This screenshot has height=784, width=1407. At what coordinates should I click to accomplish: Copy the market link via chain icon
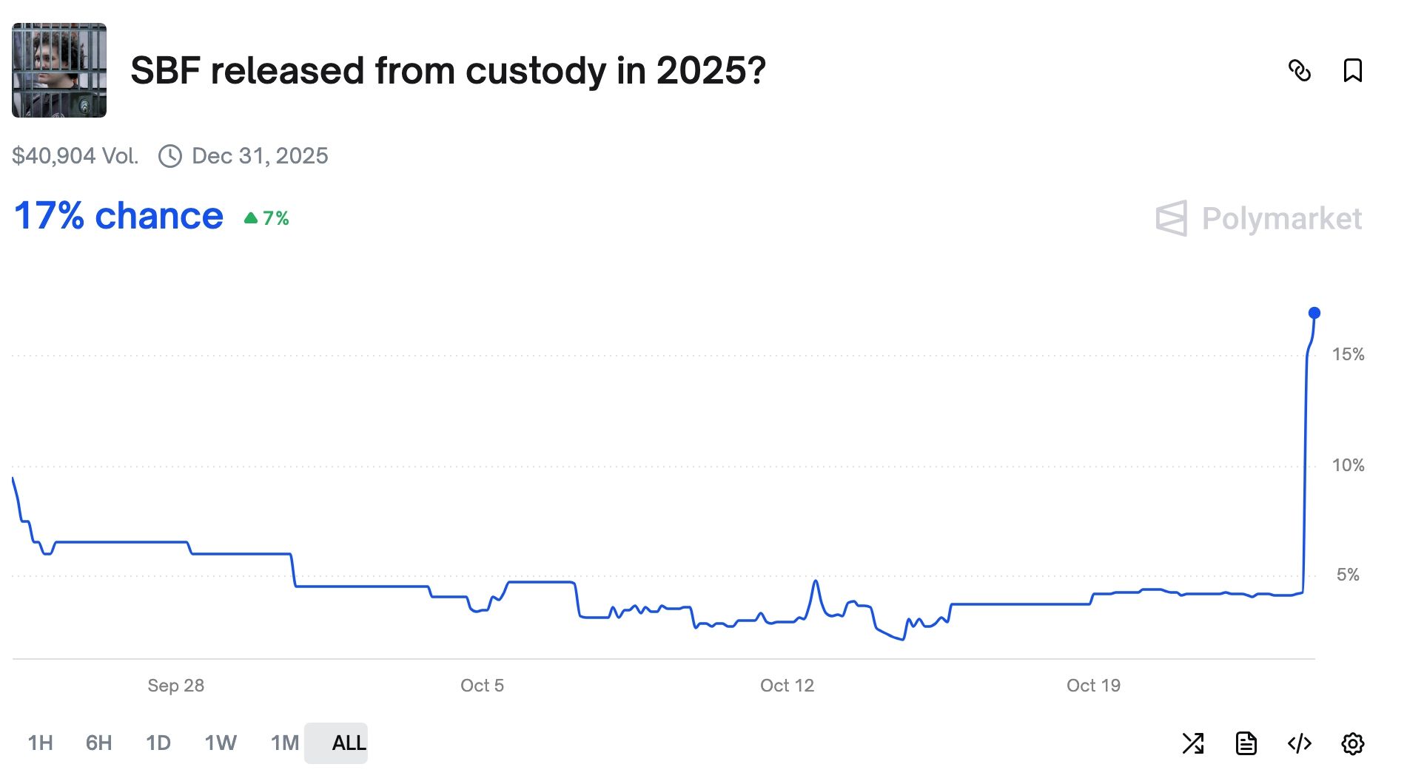(1300, 71)
